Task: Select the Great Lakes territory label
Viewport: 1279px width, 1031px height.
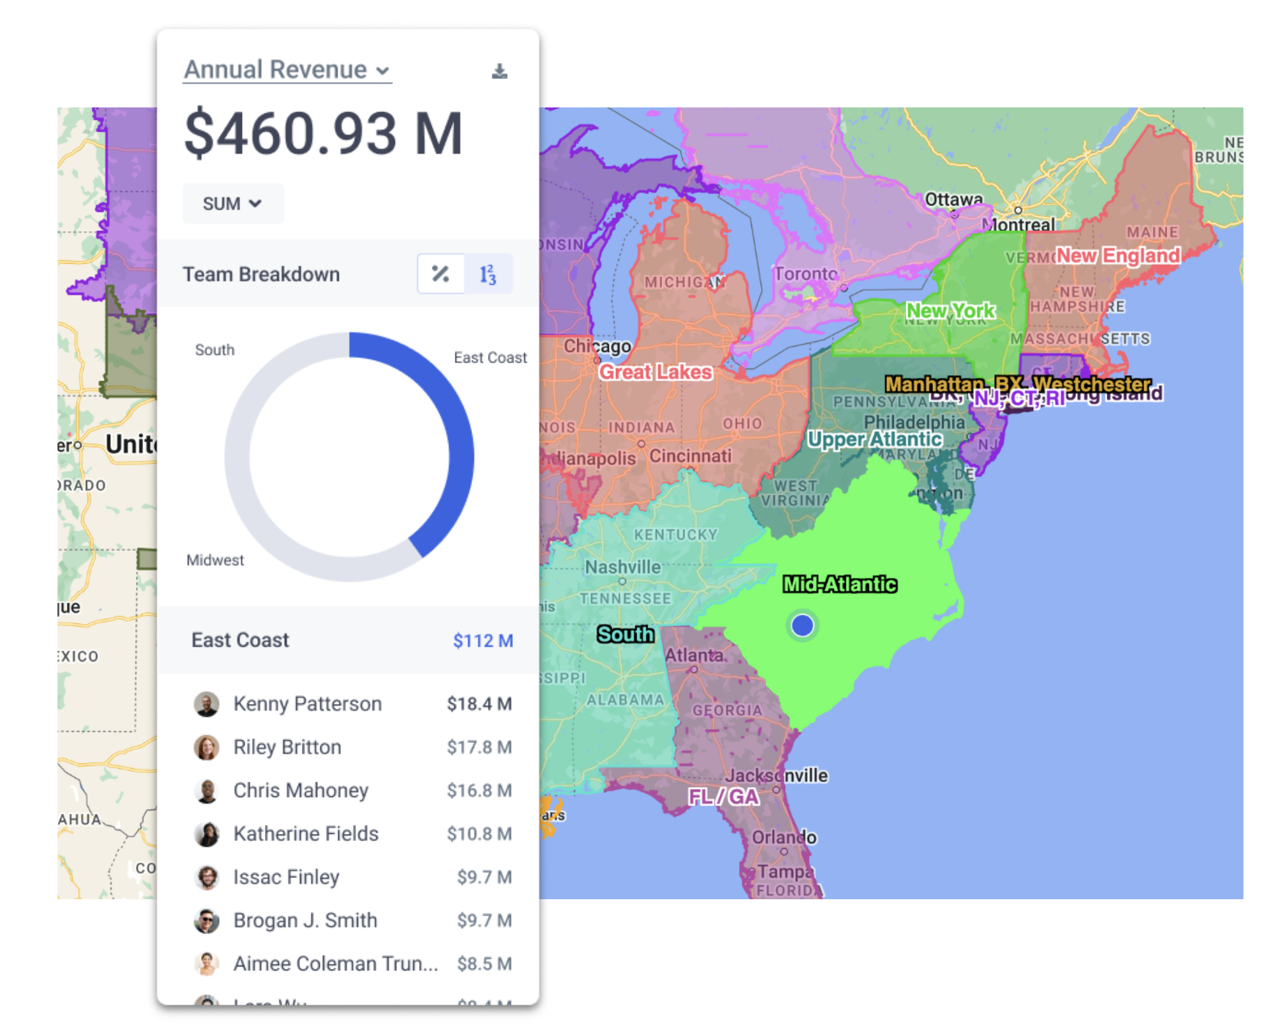Action: pos(655,372)
